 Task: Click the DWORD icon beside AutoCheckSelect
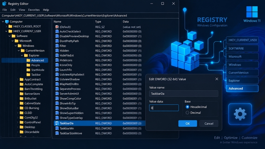[57, 32]
